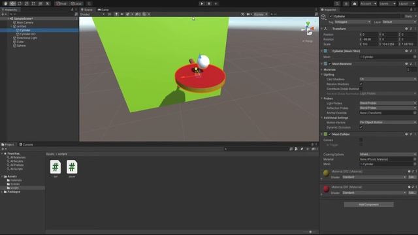418x235 pixels.
Task: Click the Scale Y field
Action: point(390,44)
